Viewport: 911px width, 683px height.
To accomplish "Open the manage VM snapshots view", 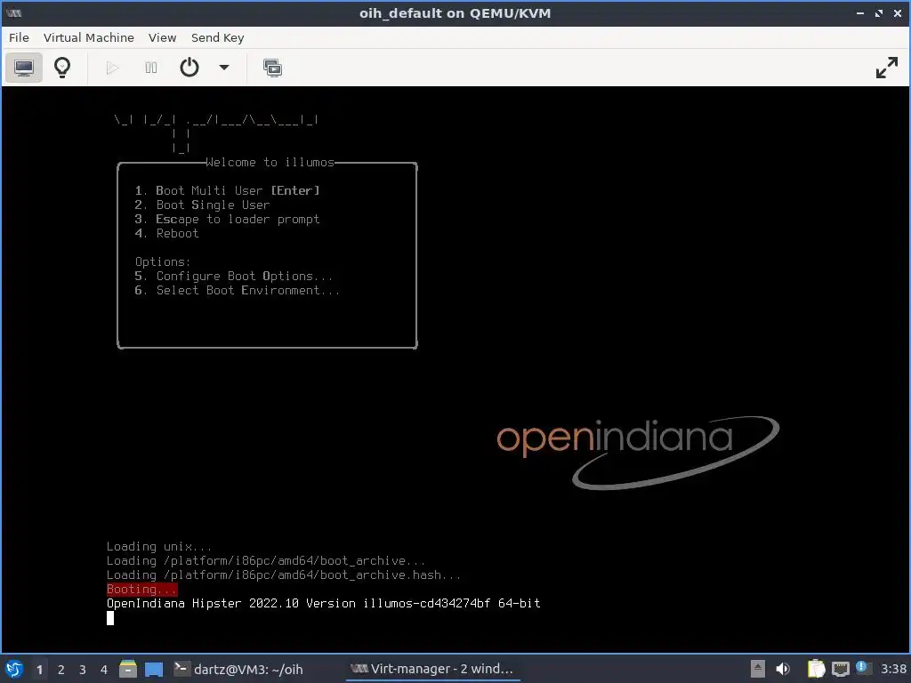I will (x=272, y=68).
